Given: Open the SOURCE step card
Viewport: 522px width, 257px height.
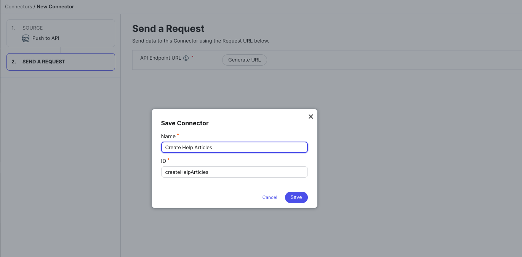Looking at the screenshot, I should point(61,33).
